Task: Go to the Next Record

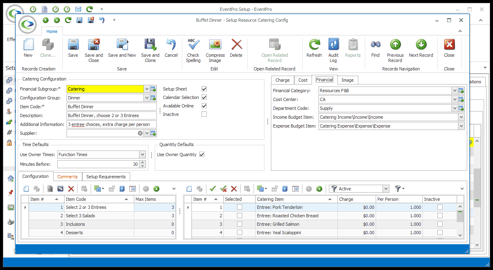Action: click(421, 48)
